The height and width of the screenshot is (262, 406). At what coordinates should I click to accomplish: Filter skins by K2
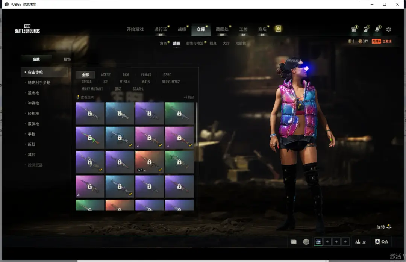pos(105,82)
